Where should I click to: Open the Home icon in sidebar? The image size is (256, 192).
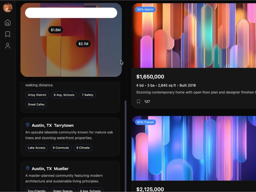(x=8, y=22)
